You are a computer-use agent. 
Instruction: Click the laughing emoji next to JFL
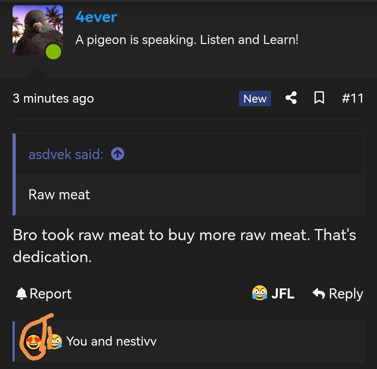pos(260,293)
